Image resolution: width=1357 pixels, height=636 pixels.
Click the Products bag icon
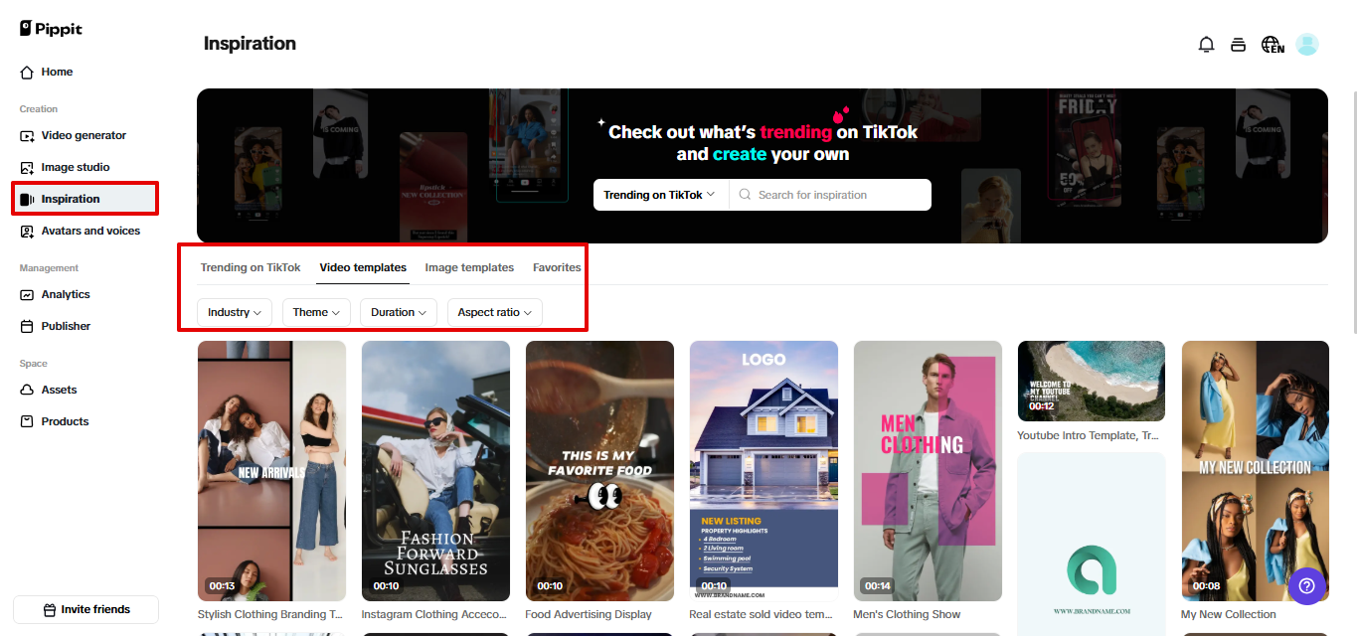[x=27, y=421]
